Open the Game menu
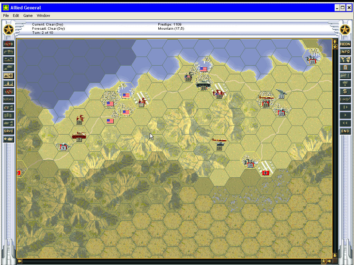The height and width of the screenshot is (265, 354). coord(28,16)
